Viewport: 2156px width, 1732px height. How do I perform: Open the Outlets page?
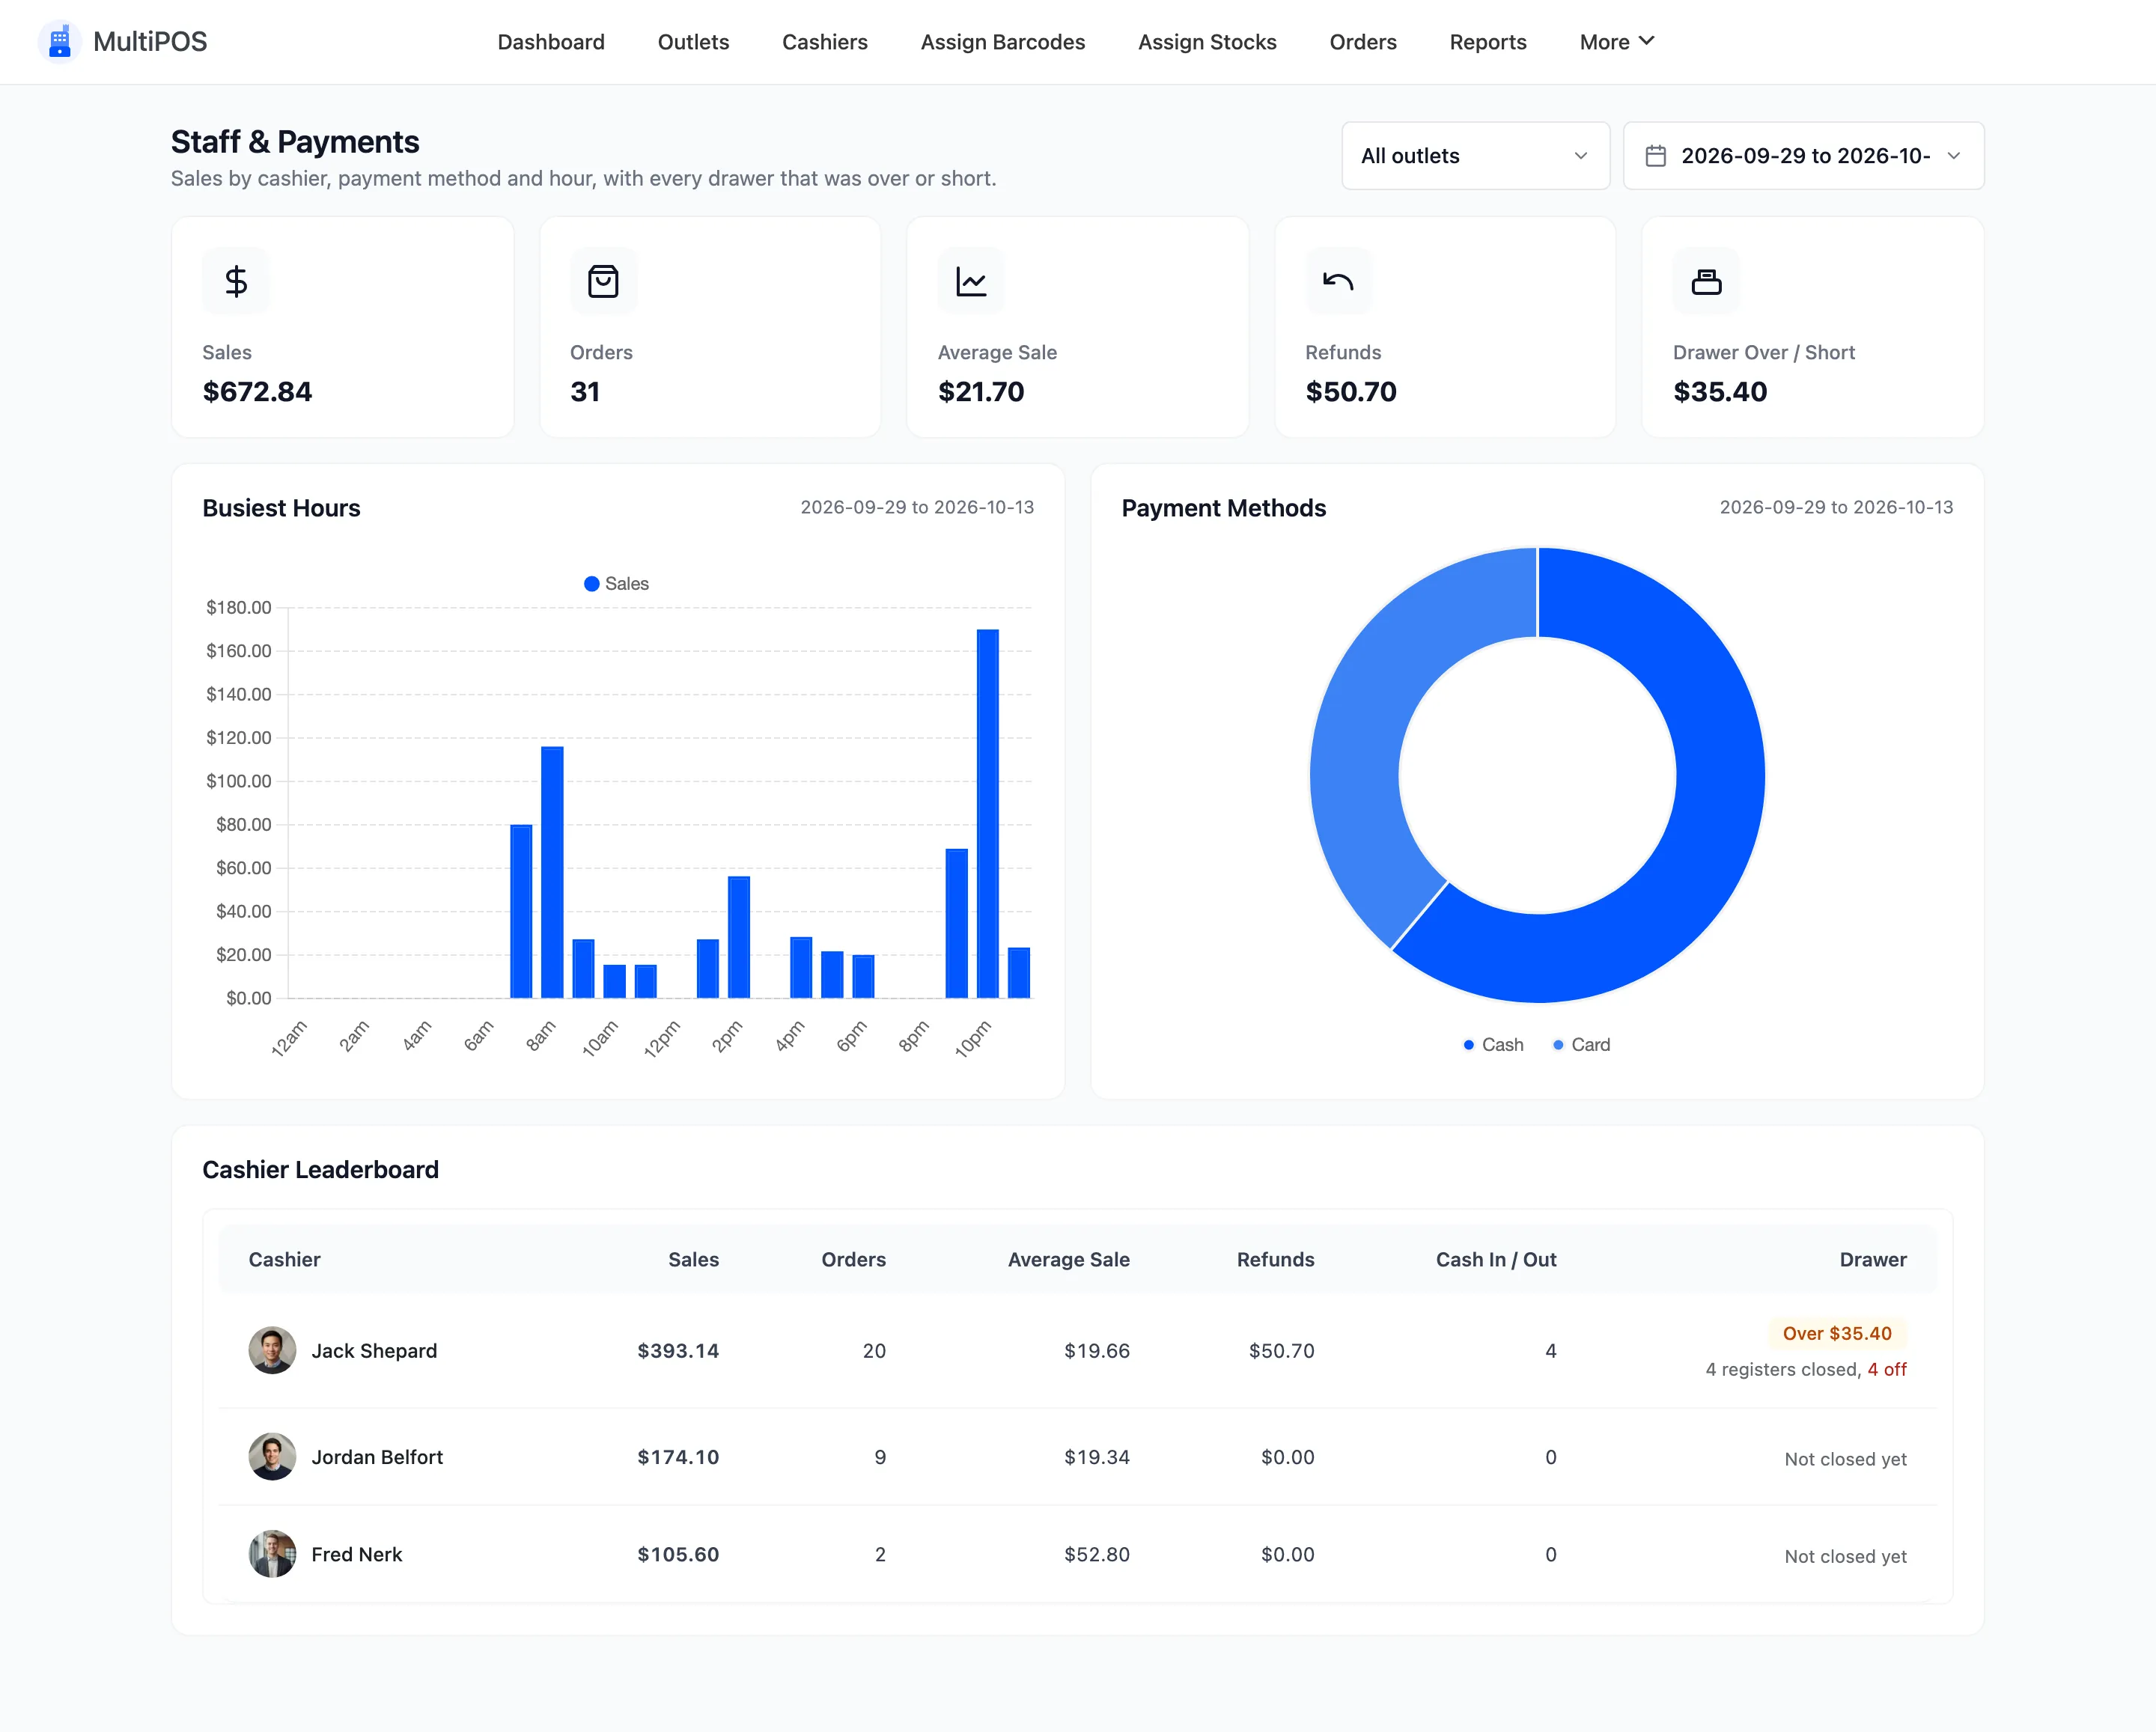click(x=693, y=42)
